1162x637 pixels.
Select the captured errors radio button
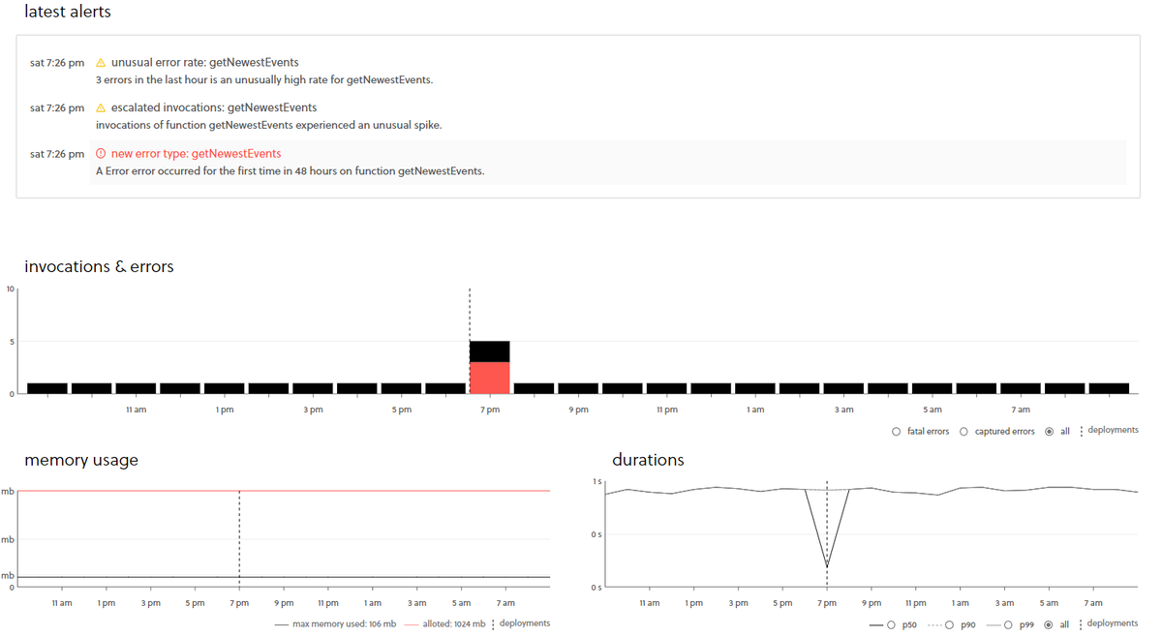pos(963,432)
